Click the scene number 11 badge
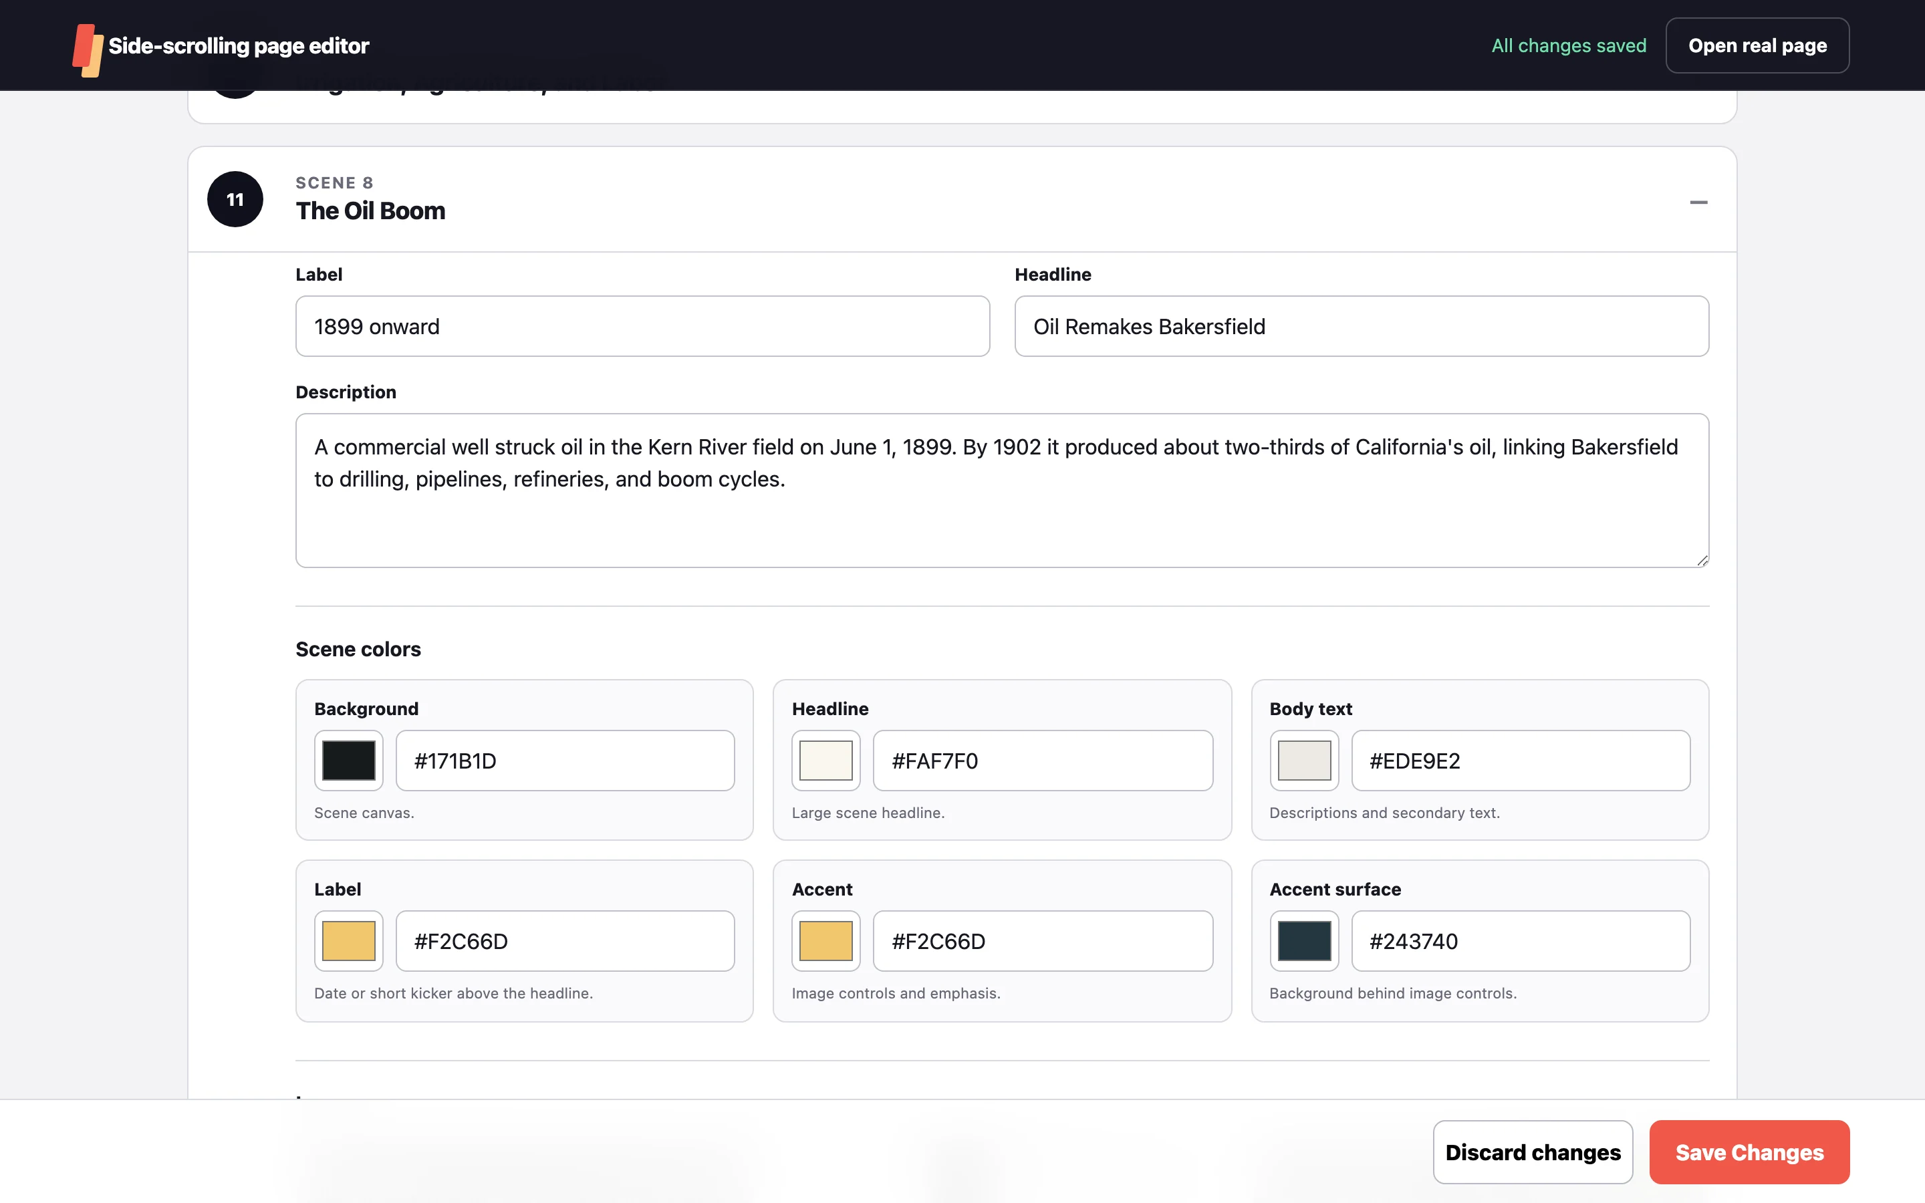The width and height of the screenshot is (1925, 1203). 235,199
